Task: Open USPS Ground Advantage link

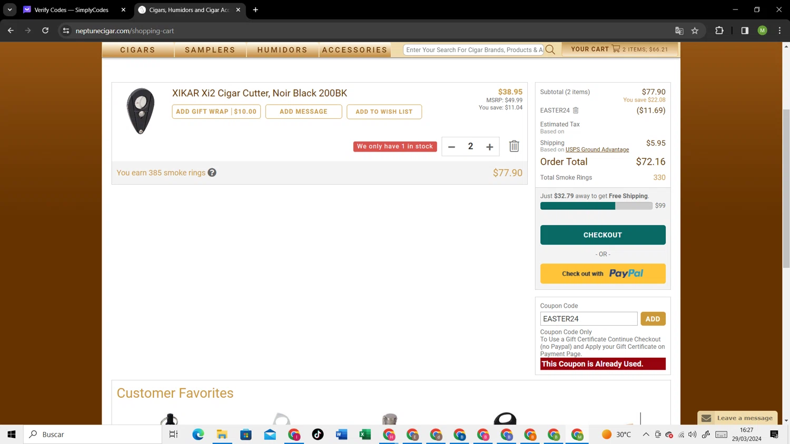Action: pyautogui.click(x=597, y=149)
